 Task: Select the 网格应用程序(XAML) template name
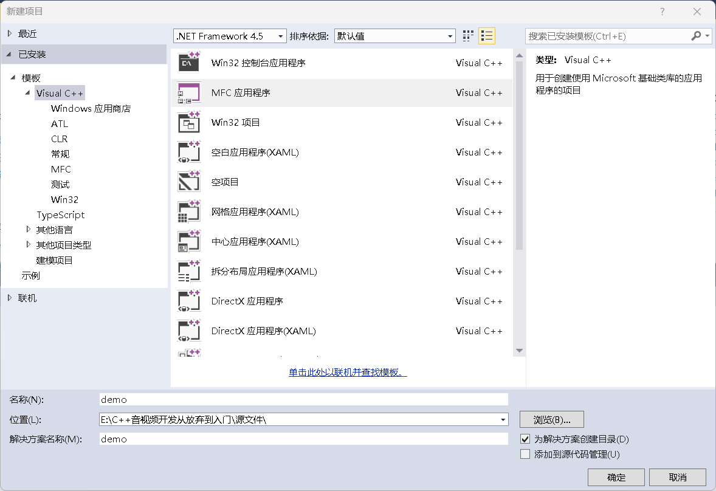(x=255, y=211)
